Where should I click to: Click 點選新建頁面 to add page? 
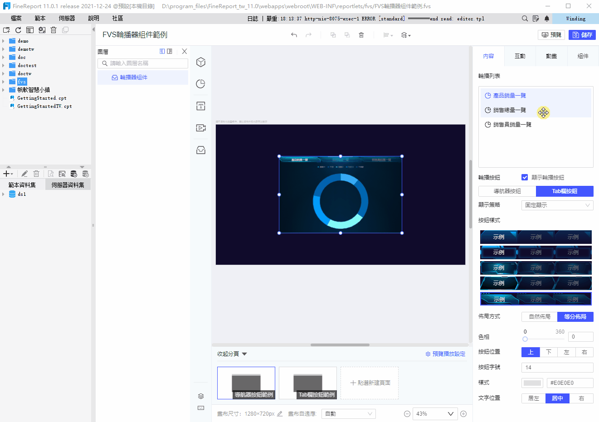pyautogui.click(x=370, y=383)
